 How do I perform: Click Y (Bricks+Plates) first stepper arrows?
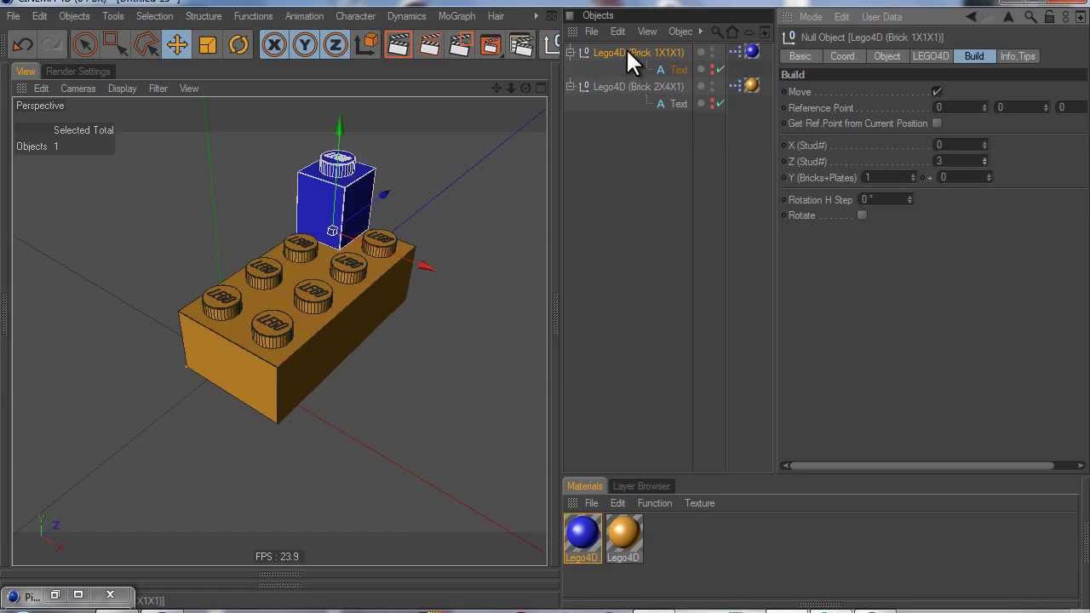[x=913, y=178]
